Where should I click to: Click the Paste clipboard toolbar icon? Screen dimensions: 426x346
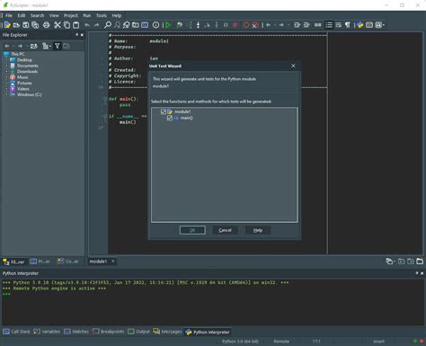pos(76,25)
